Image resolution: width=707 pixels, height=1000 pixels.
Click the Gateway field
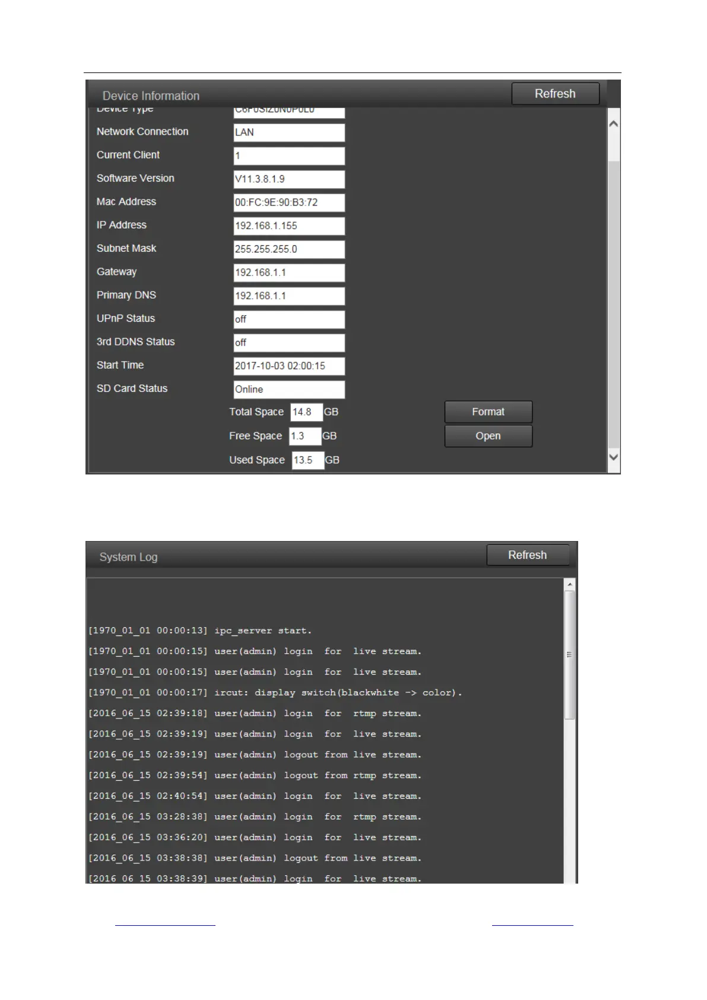pyautogui.click(x=289, y=273)
